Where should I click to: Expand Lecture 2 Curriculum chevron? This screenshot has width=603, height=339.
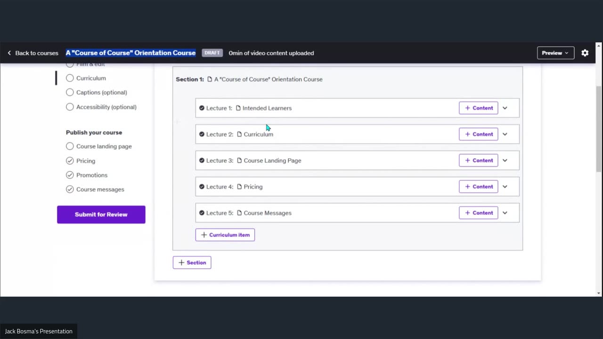point(505,134)
